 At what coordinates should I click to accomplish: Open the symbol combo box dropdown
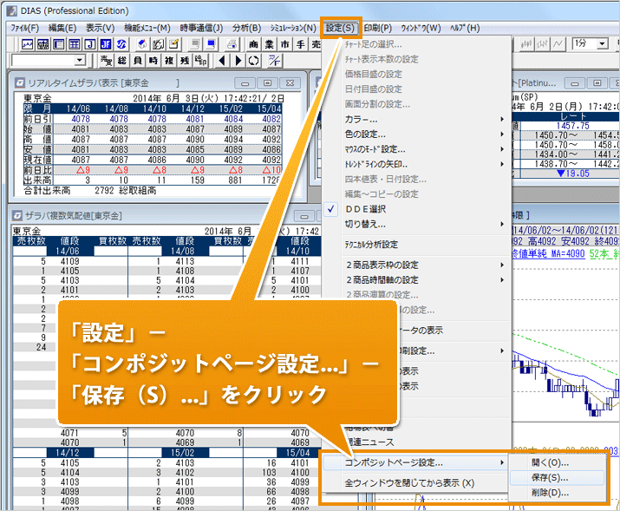pos(80,61)
